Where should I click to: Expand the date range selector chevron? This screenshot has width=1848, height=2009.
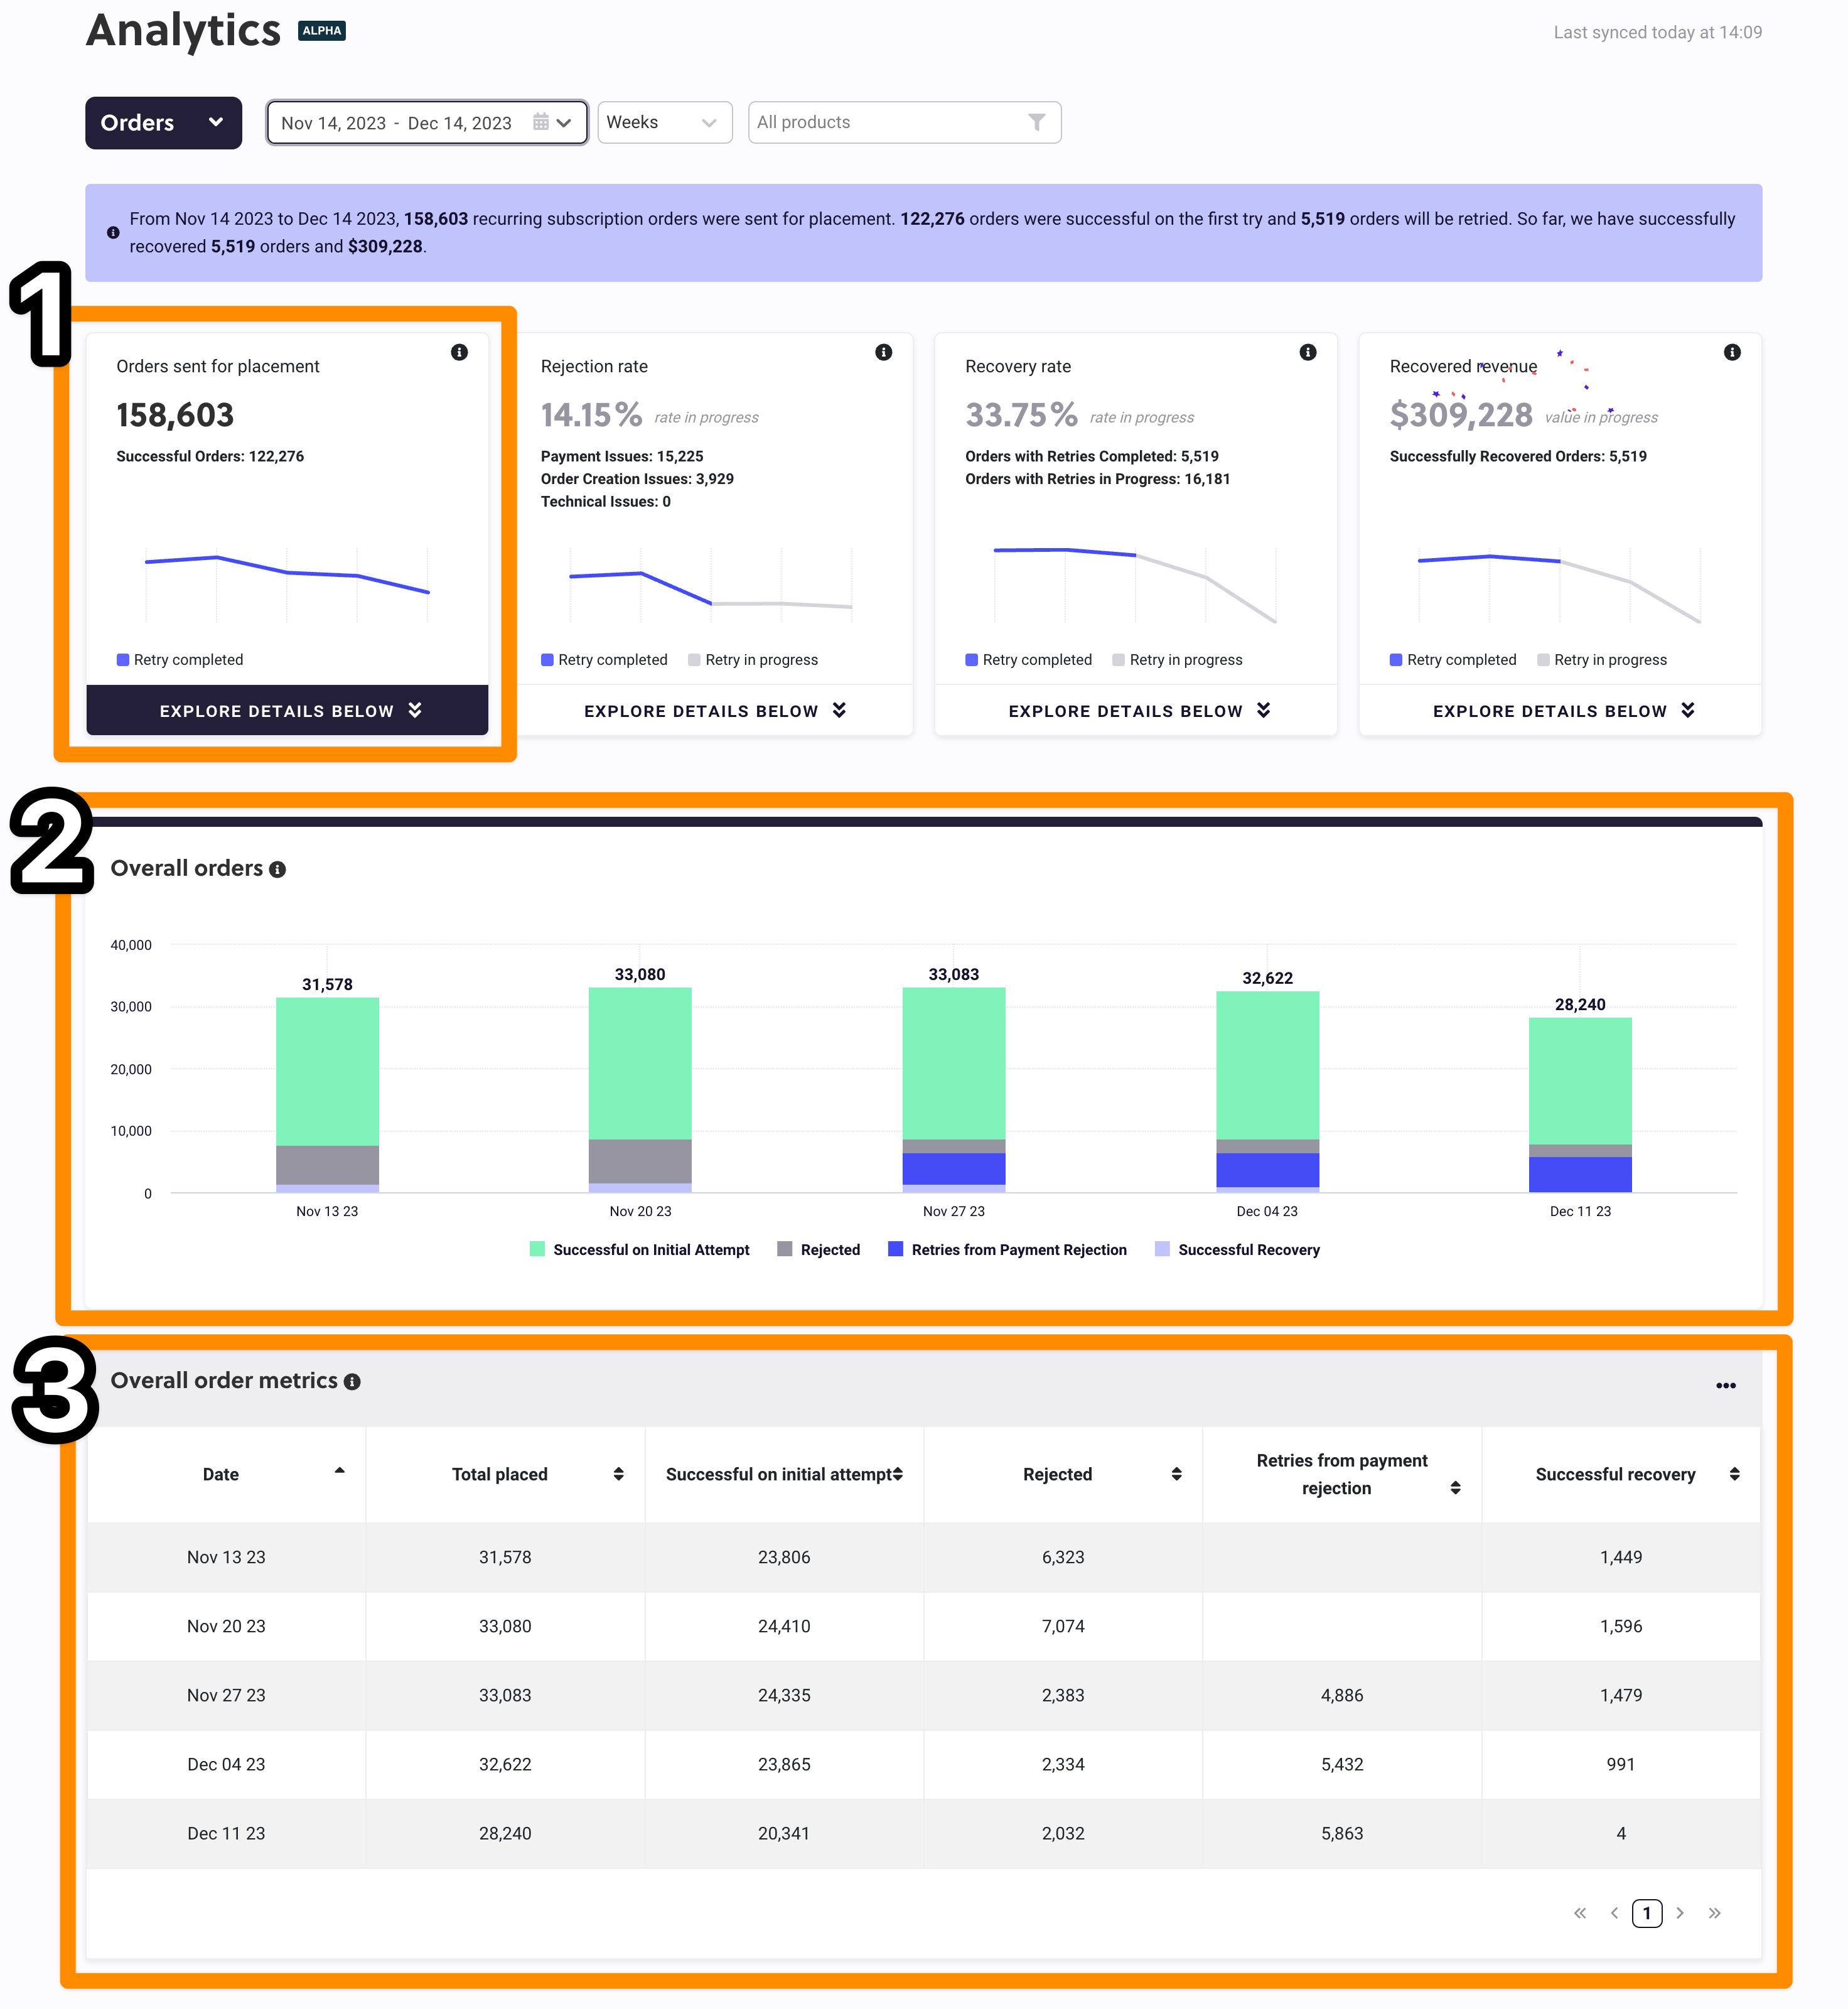[x=564, y=122]
